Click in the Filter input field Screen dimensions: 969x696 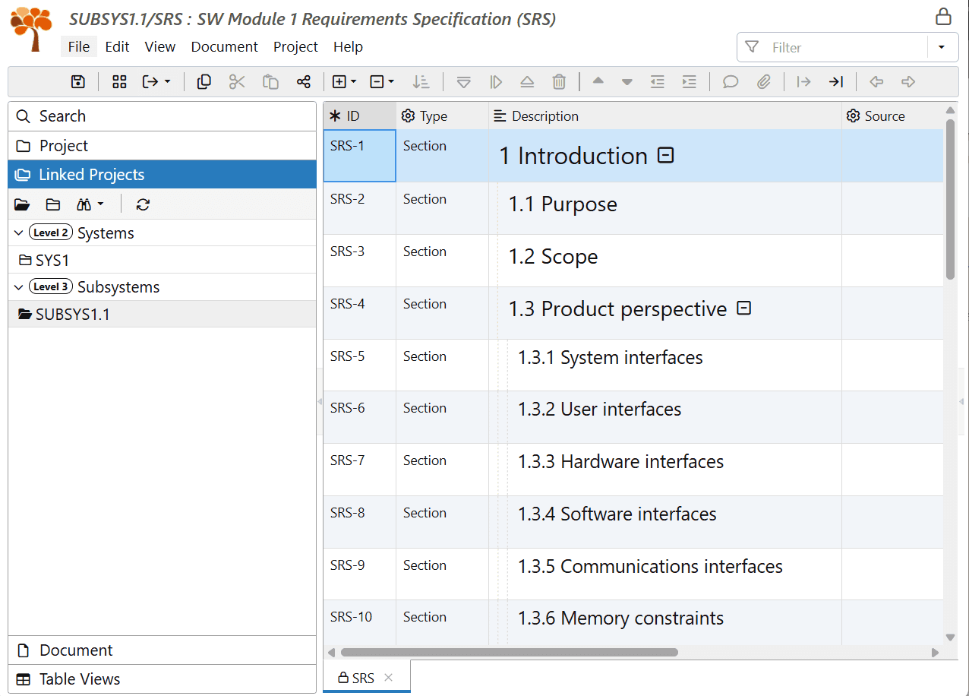click(x=847, y=47)
